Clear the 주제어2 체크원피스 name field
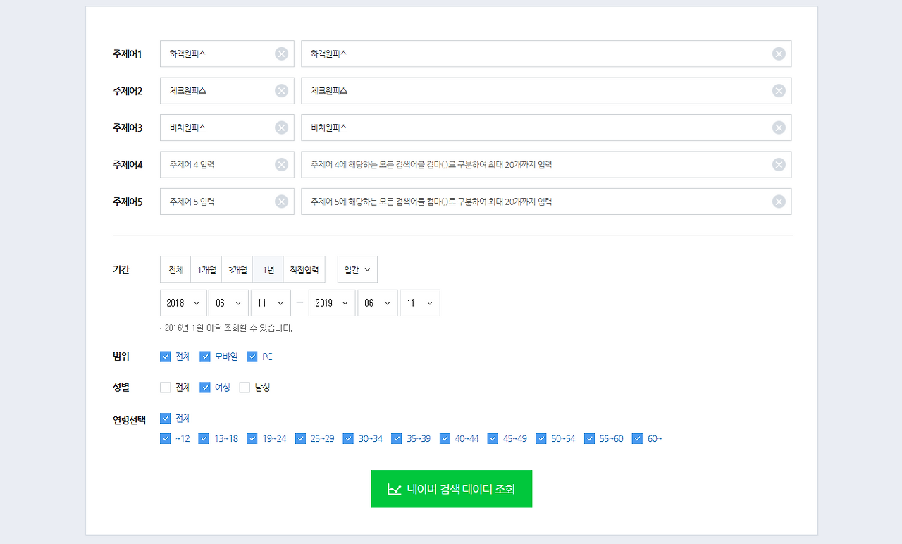The height and width of the screenshot is (544, 902). pos(281,90)
